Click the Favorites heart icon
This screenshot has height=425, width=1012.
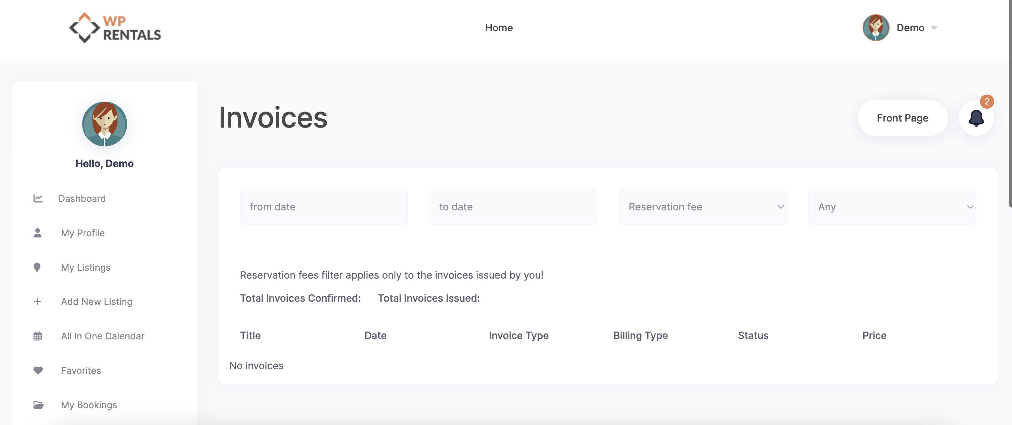38,370
